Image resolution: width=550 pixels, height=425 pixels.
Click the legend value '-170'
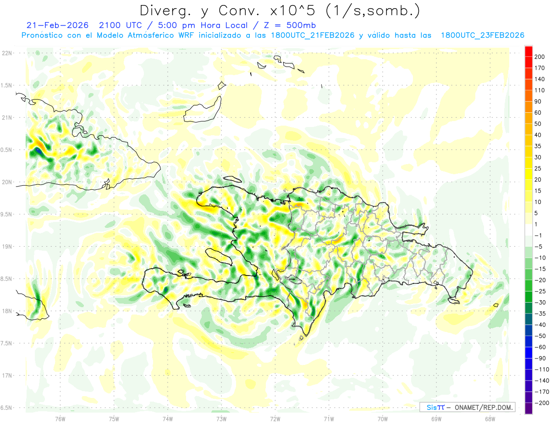coord(542,392)
